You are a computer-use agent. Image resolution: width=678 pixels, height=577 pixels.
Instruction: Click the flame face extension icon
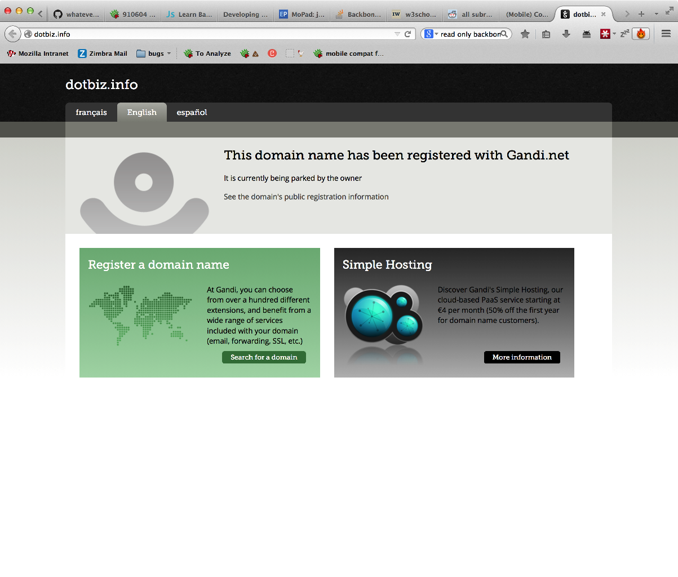click(x=641, y=34)
